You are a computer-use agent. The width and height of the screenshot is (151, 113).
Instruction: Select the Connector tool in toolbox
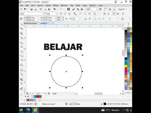pos(21,74)
